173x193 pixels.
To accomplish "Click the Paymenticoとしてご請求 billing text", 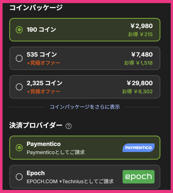I will pyautogui.click(x=55, y=152).
